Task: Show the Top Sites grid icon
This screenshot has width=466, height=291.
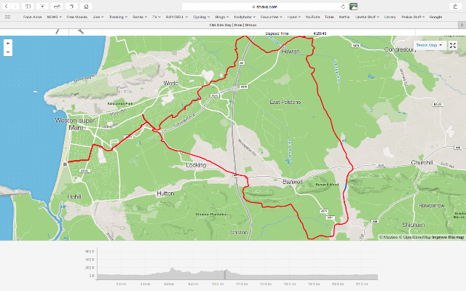Action: (8, 17)
